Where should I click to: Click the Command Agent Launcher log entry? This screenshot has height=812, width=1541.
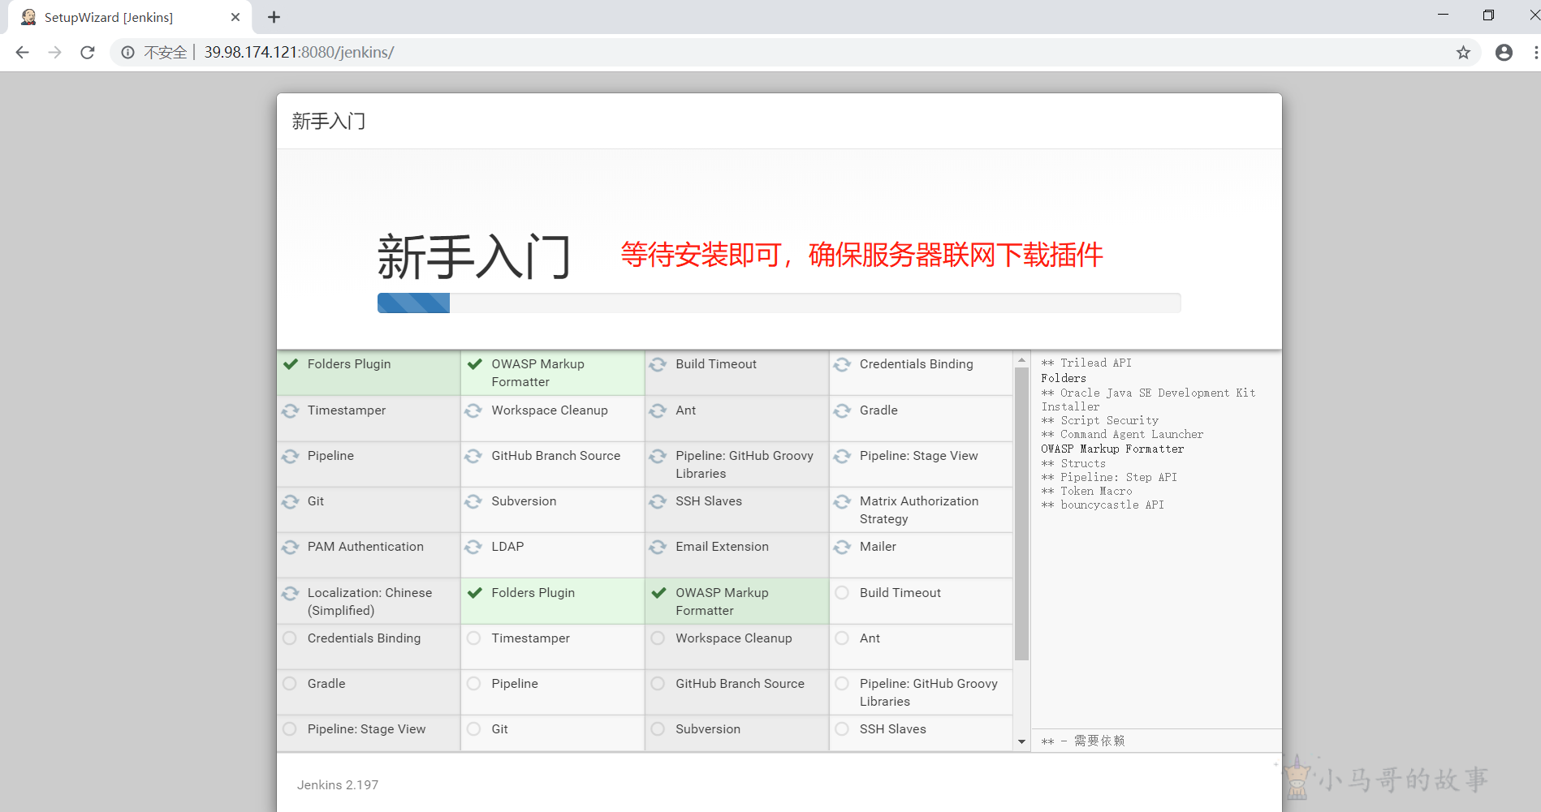(x=1122, y=435)
